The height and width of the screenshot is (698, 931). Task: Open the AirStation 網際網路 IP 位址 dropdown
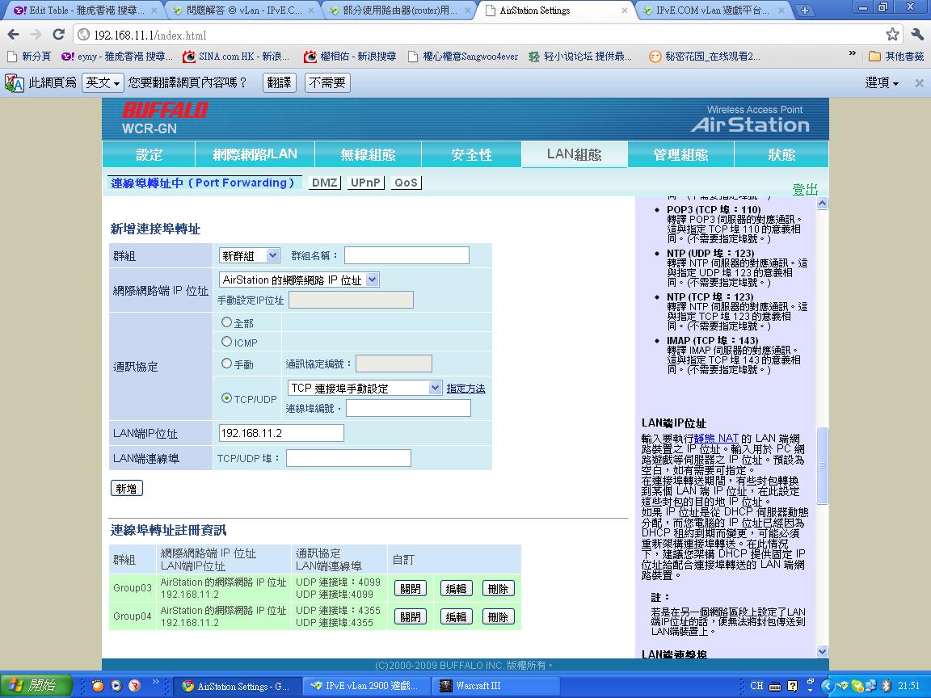(299, 280)
